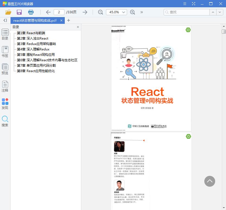Open the 目录 outline sidebar panel
This screenshot has height=210, width=226.
5,34
